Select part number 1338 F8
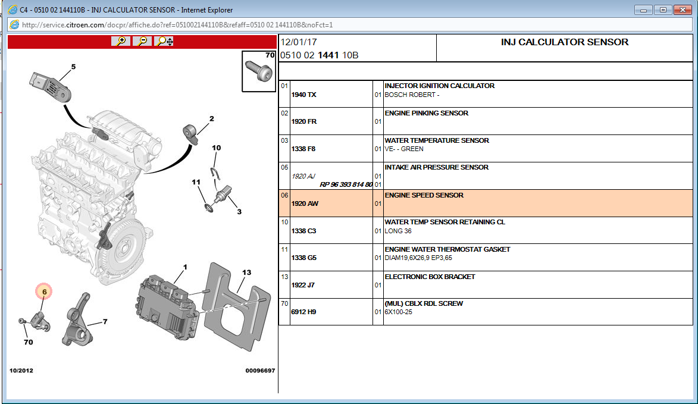This screenshot has height=404, width=698. pyautogui.click(x=303, y=149)
